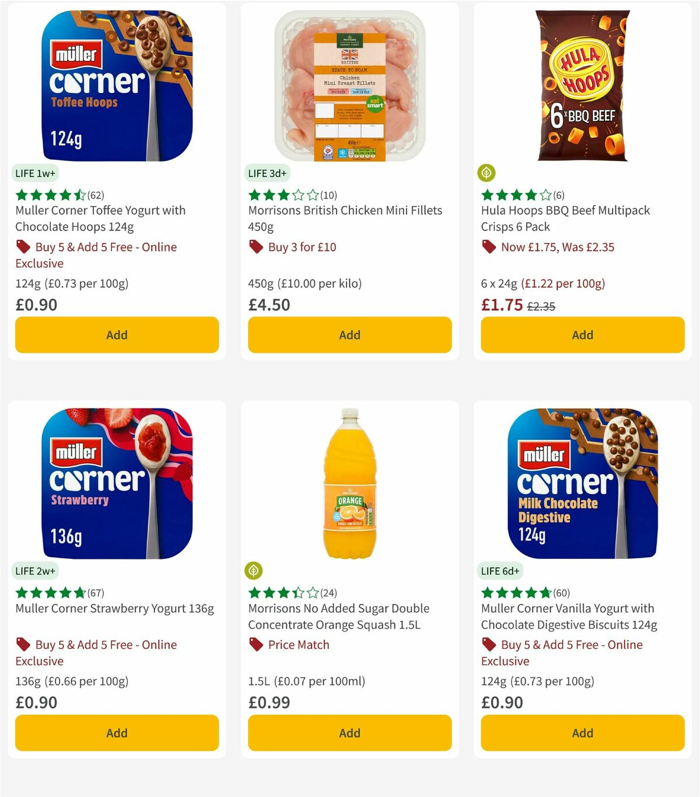Click the red offer tag icon on Toffee Hoops yogurt
Screen dimensions: 700x797
[x=23, y=247]
